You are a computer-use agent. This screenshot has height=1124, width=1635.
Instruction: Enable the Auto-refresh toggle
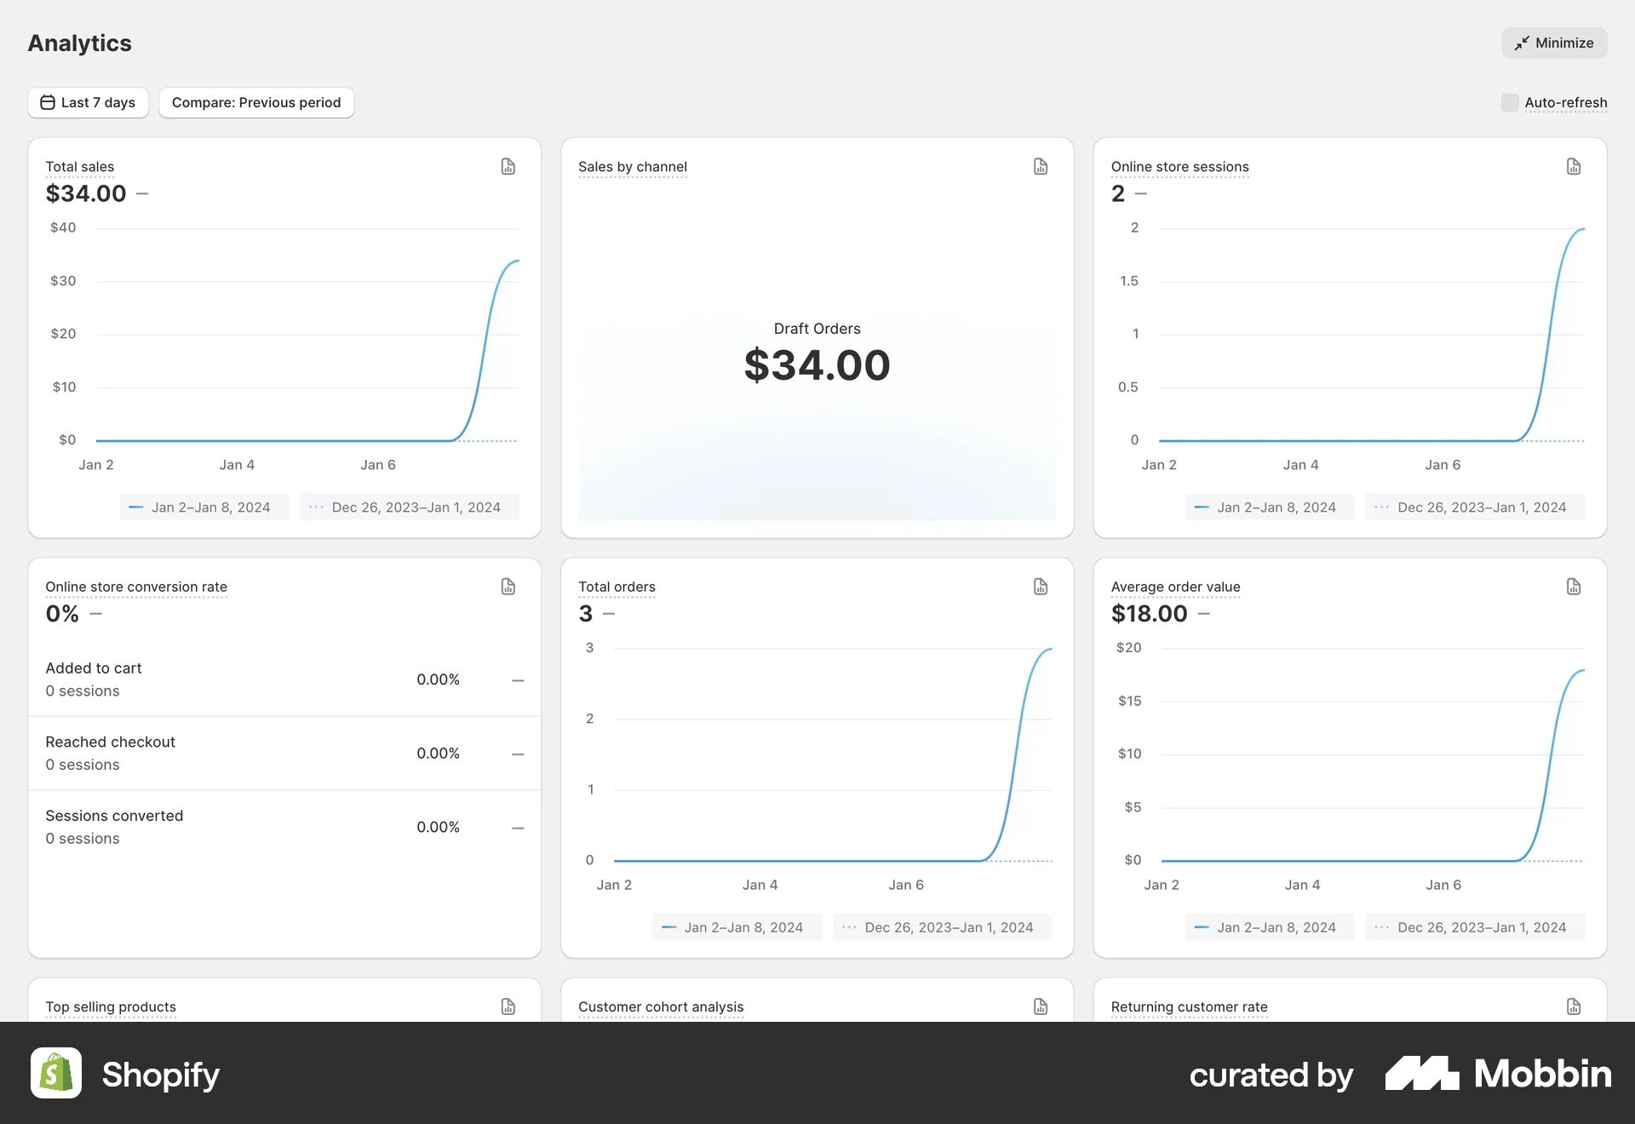point(1509,102)
